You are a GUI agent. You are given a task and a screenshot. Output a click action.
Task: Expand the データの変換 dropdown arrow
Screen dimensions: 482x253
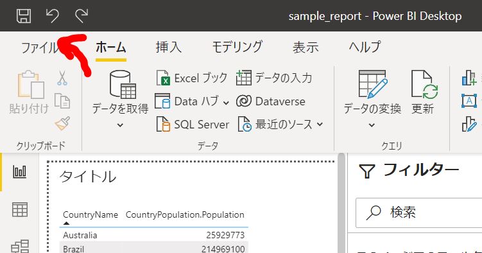372,125
